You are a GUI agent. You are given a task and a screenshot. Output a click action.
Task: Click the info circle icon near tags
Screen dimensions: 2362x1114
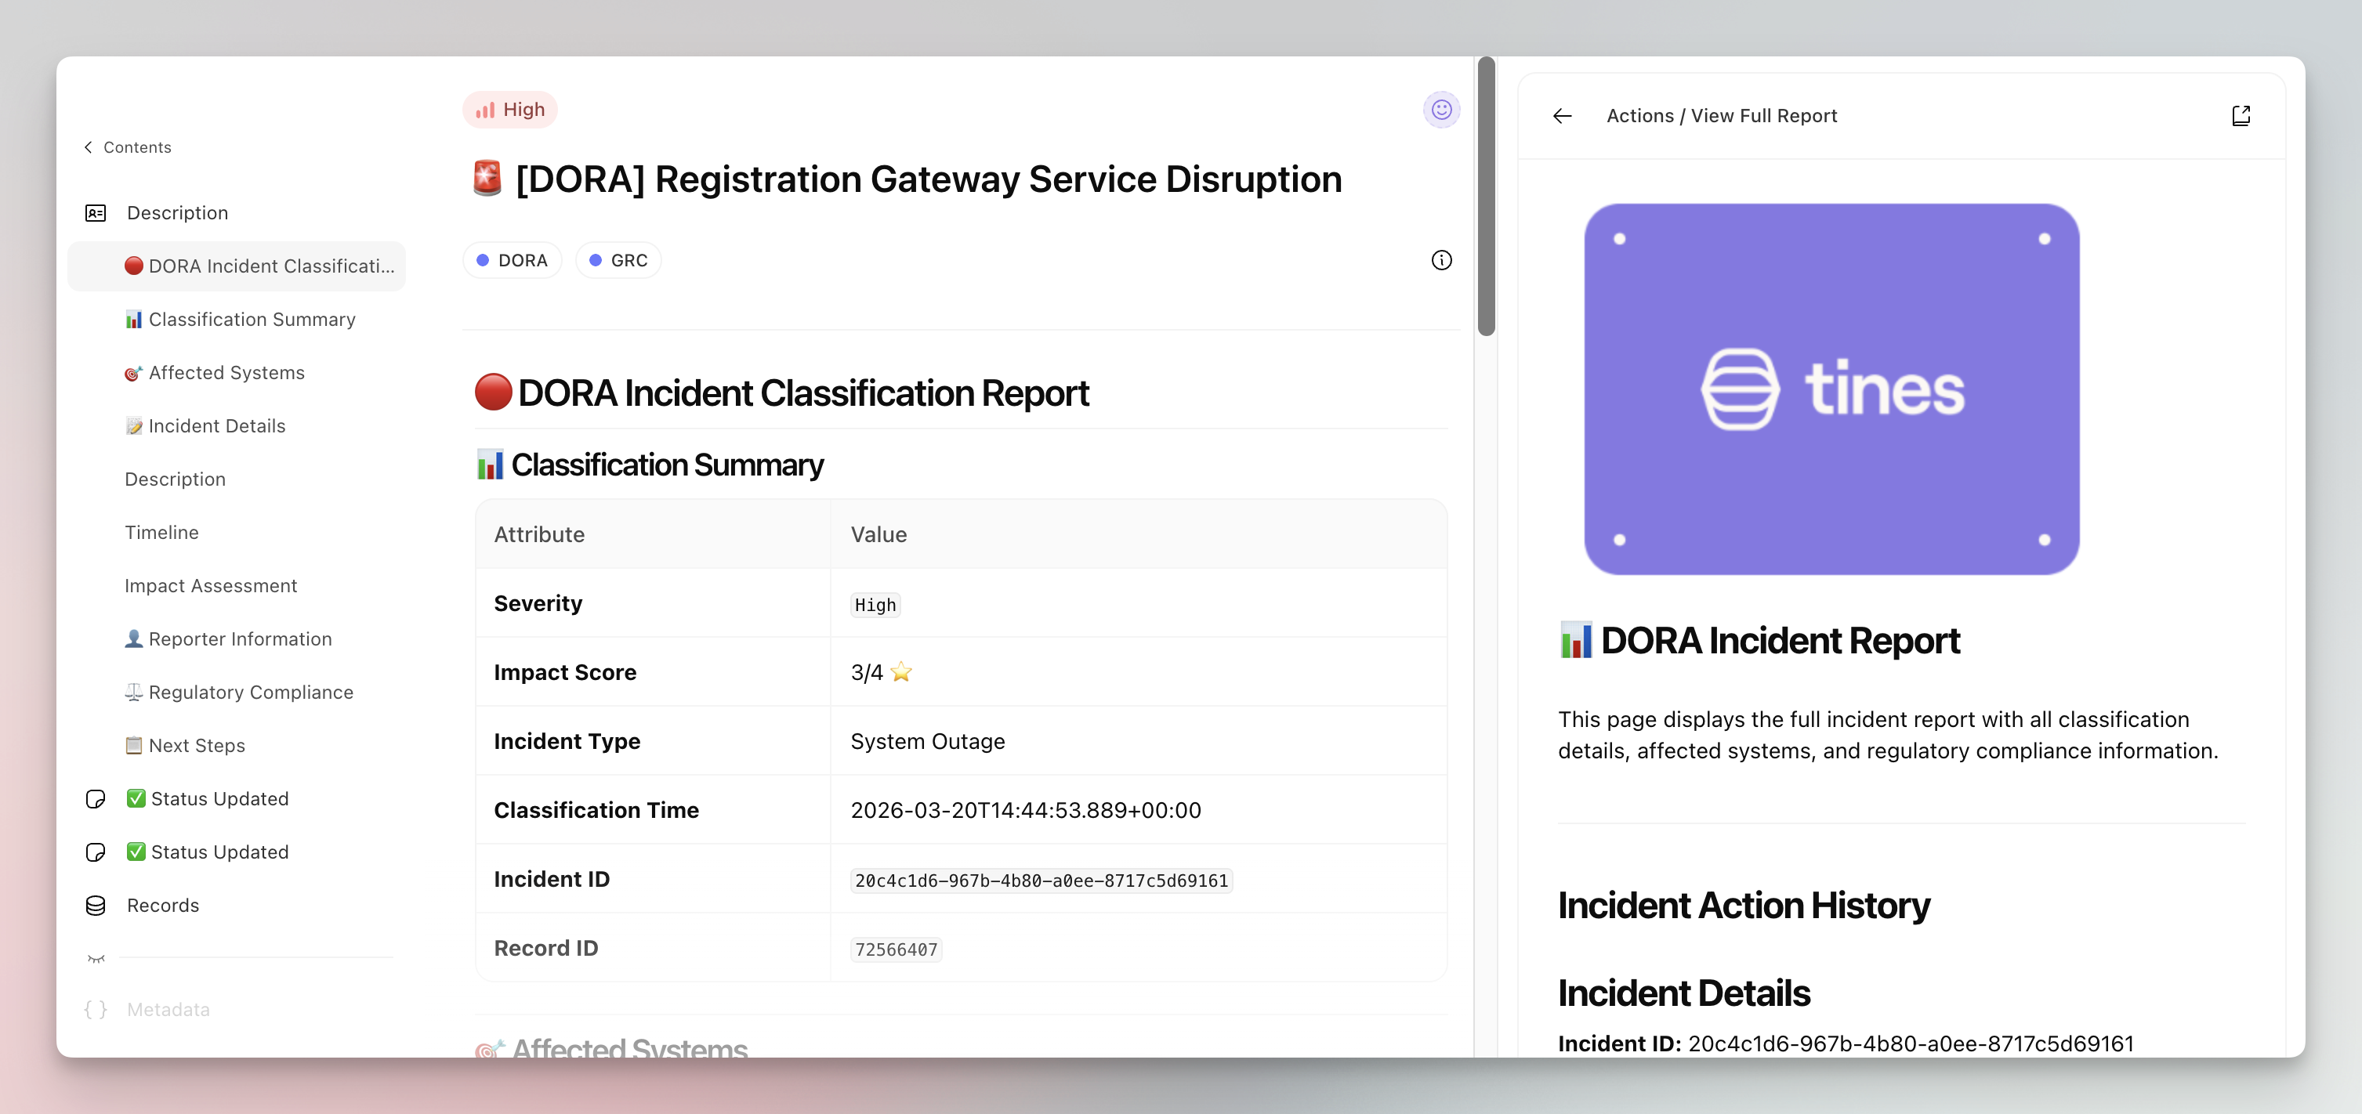pos(1441,260)
